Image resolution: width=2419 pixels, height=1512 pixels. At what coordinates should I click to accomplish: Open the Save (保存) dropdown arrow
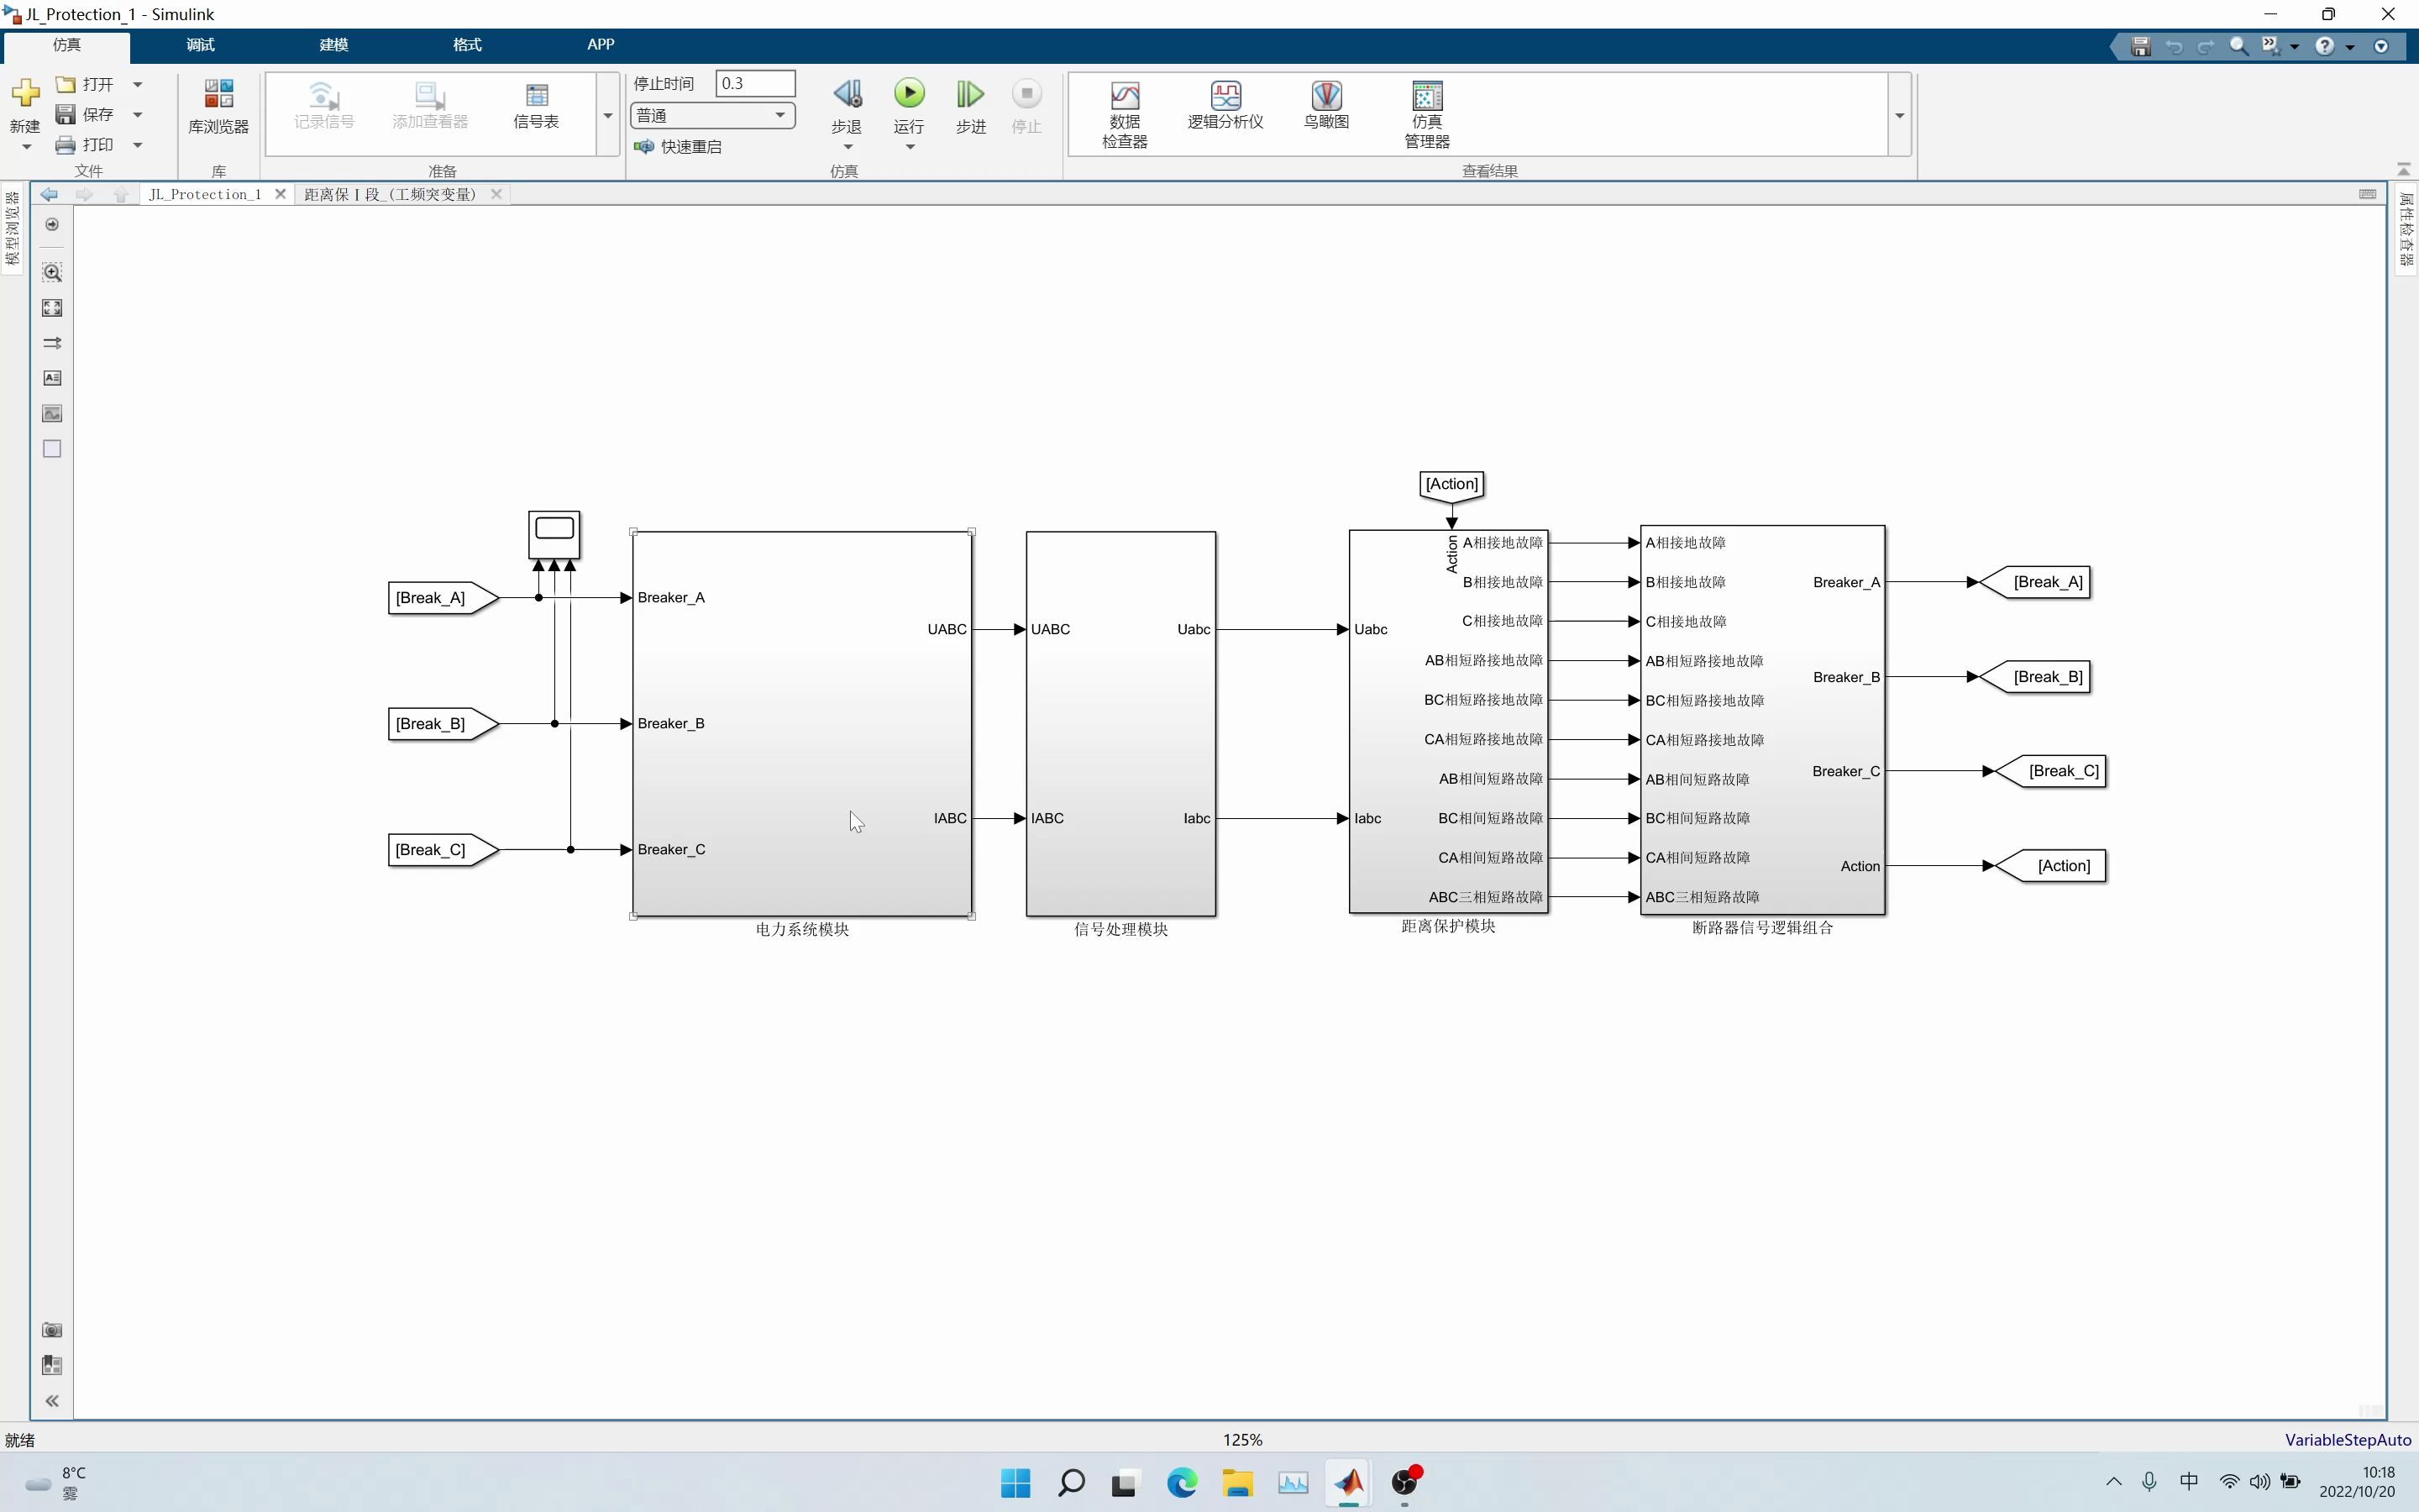point(138,115)
